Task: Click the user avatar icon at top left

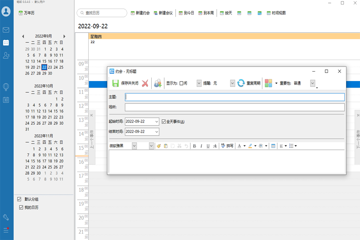Action: tap(6, 12)
